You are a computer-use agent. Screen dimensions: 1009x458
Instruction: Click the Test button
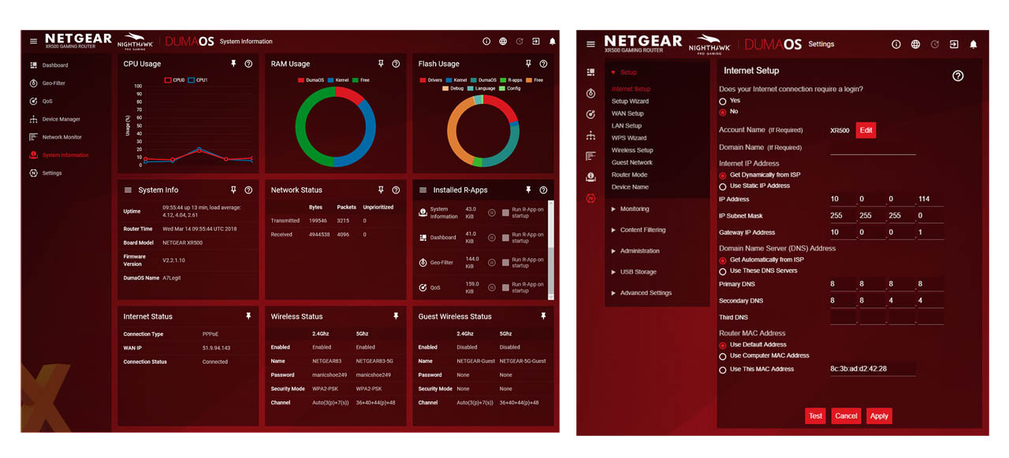(x=815, y=416)
